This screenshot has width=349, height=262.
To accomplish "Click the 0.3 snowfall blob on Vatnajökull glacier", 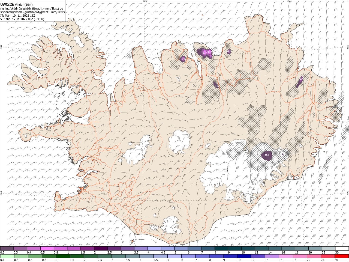I will 267,156.
